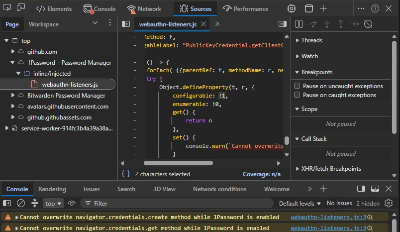
Task: Open the Welcome drawer tab
Action: coord(277,189)
